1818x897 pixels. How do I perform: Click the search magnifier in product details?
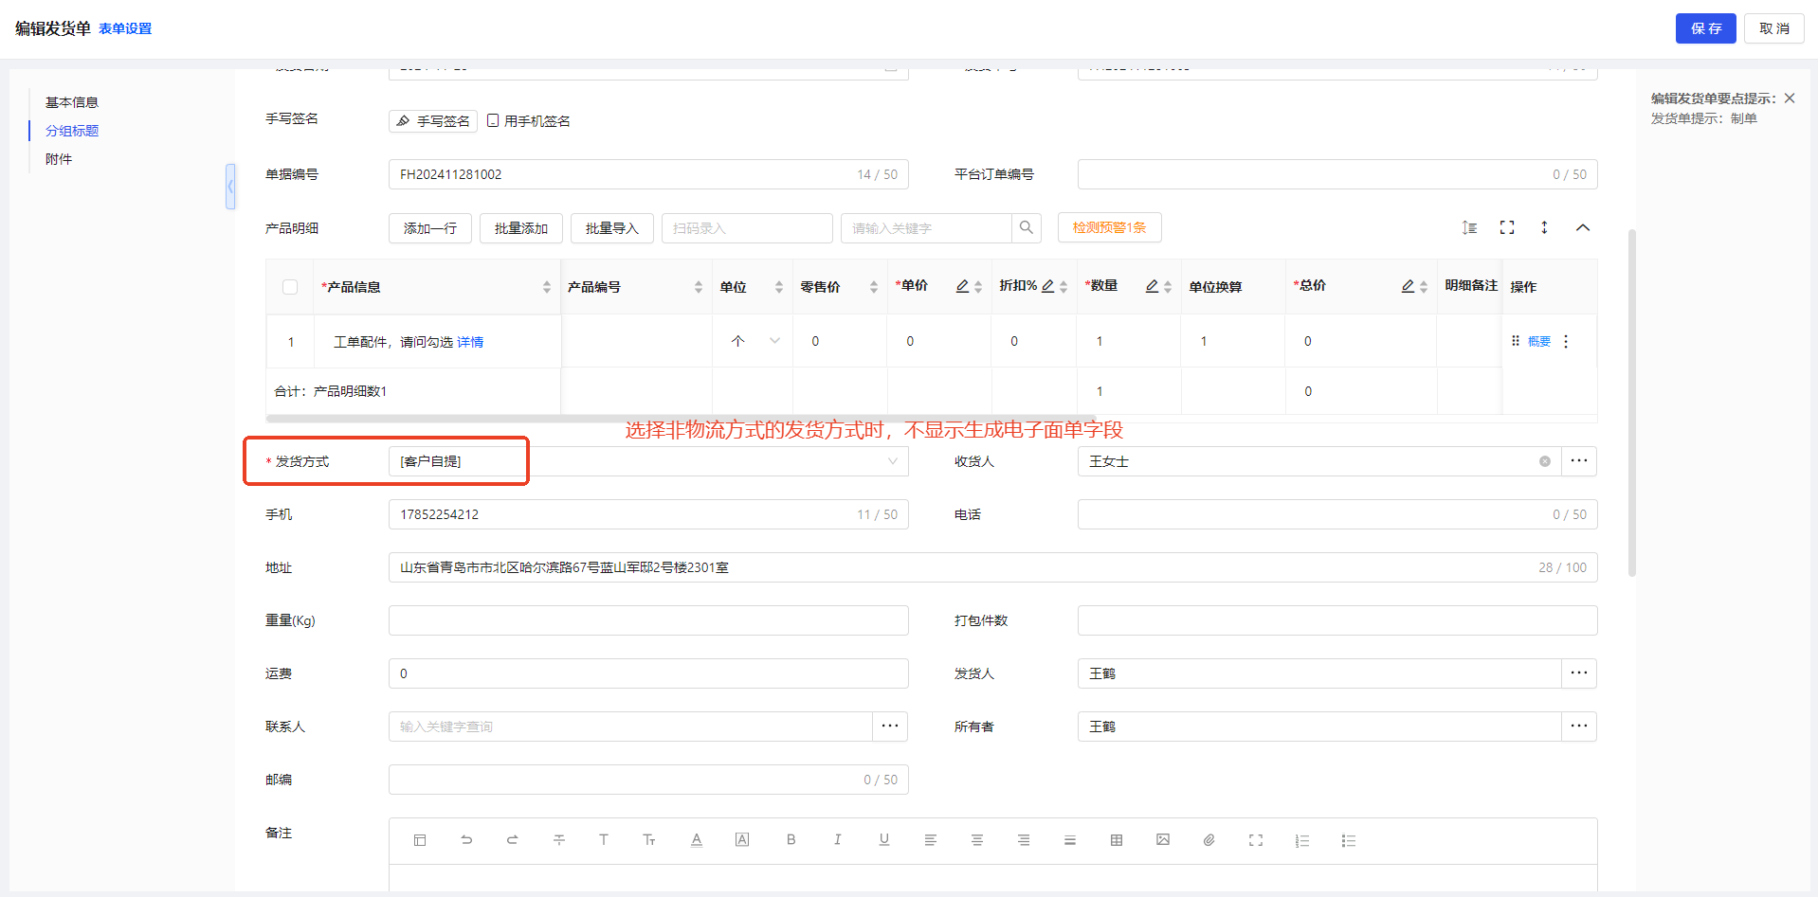point(1026,228)
